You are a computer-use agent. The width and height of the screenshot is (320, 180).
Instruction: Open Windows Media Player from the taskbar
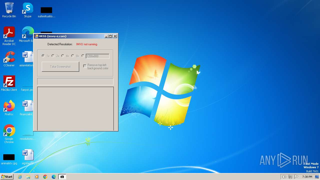37,177
